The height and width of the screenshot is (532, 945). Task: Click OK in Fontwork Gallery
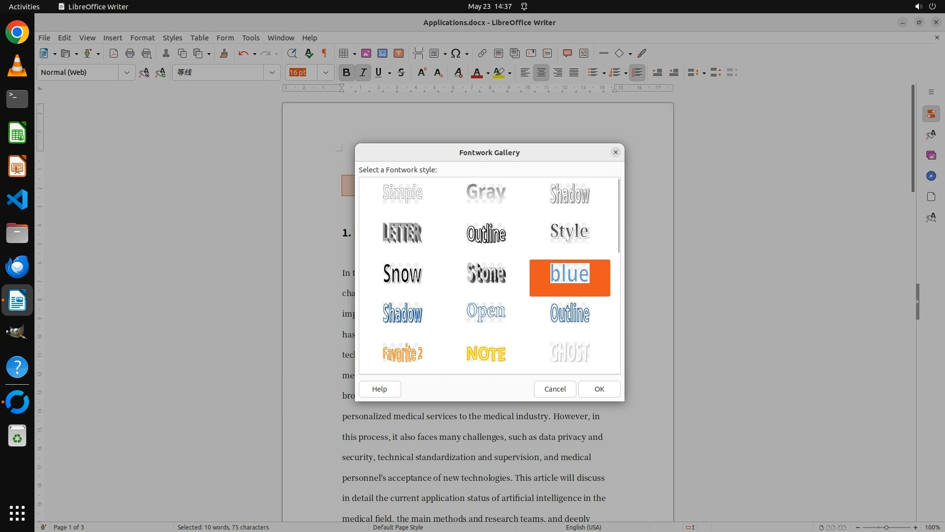599,389
